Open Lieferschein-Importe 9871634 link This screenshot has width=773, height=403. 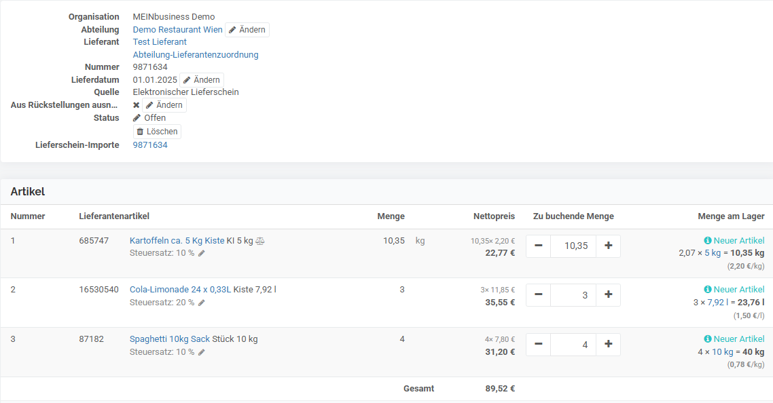coord(150,145)
